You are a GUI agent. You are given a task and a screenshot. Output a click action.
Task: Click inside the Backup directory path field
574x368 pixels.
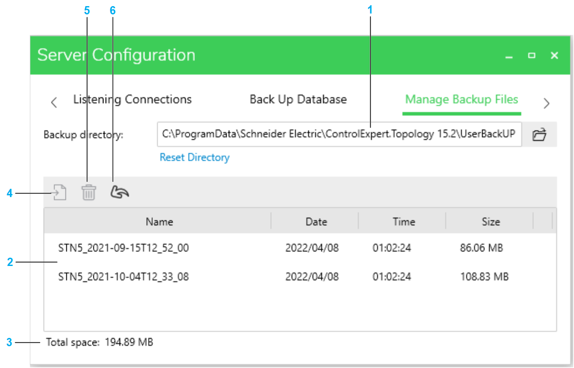pos(339,134)
